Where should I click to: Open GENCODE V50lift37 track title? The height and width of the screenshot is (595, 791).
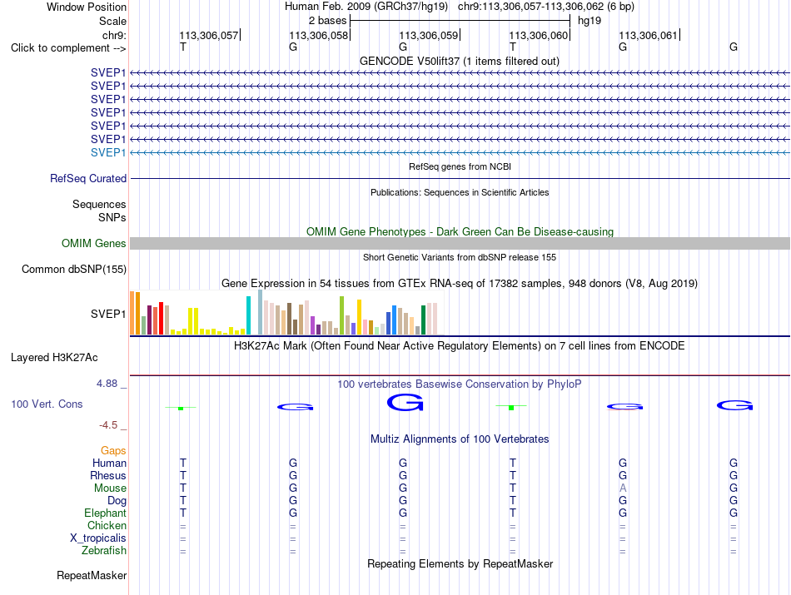pos(460,61)
